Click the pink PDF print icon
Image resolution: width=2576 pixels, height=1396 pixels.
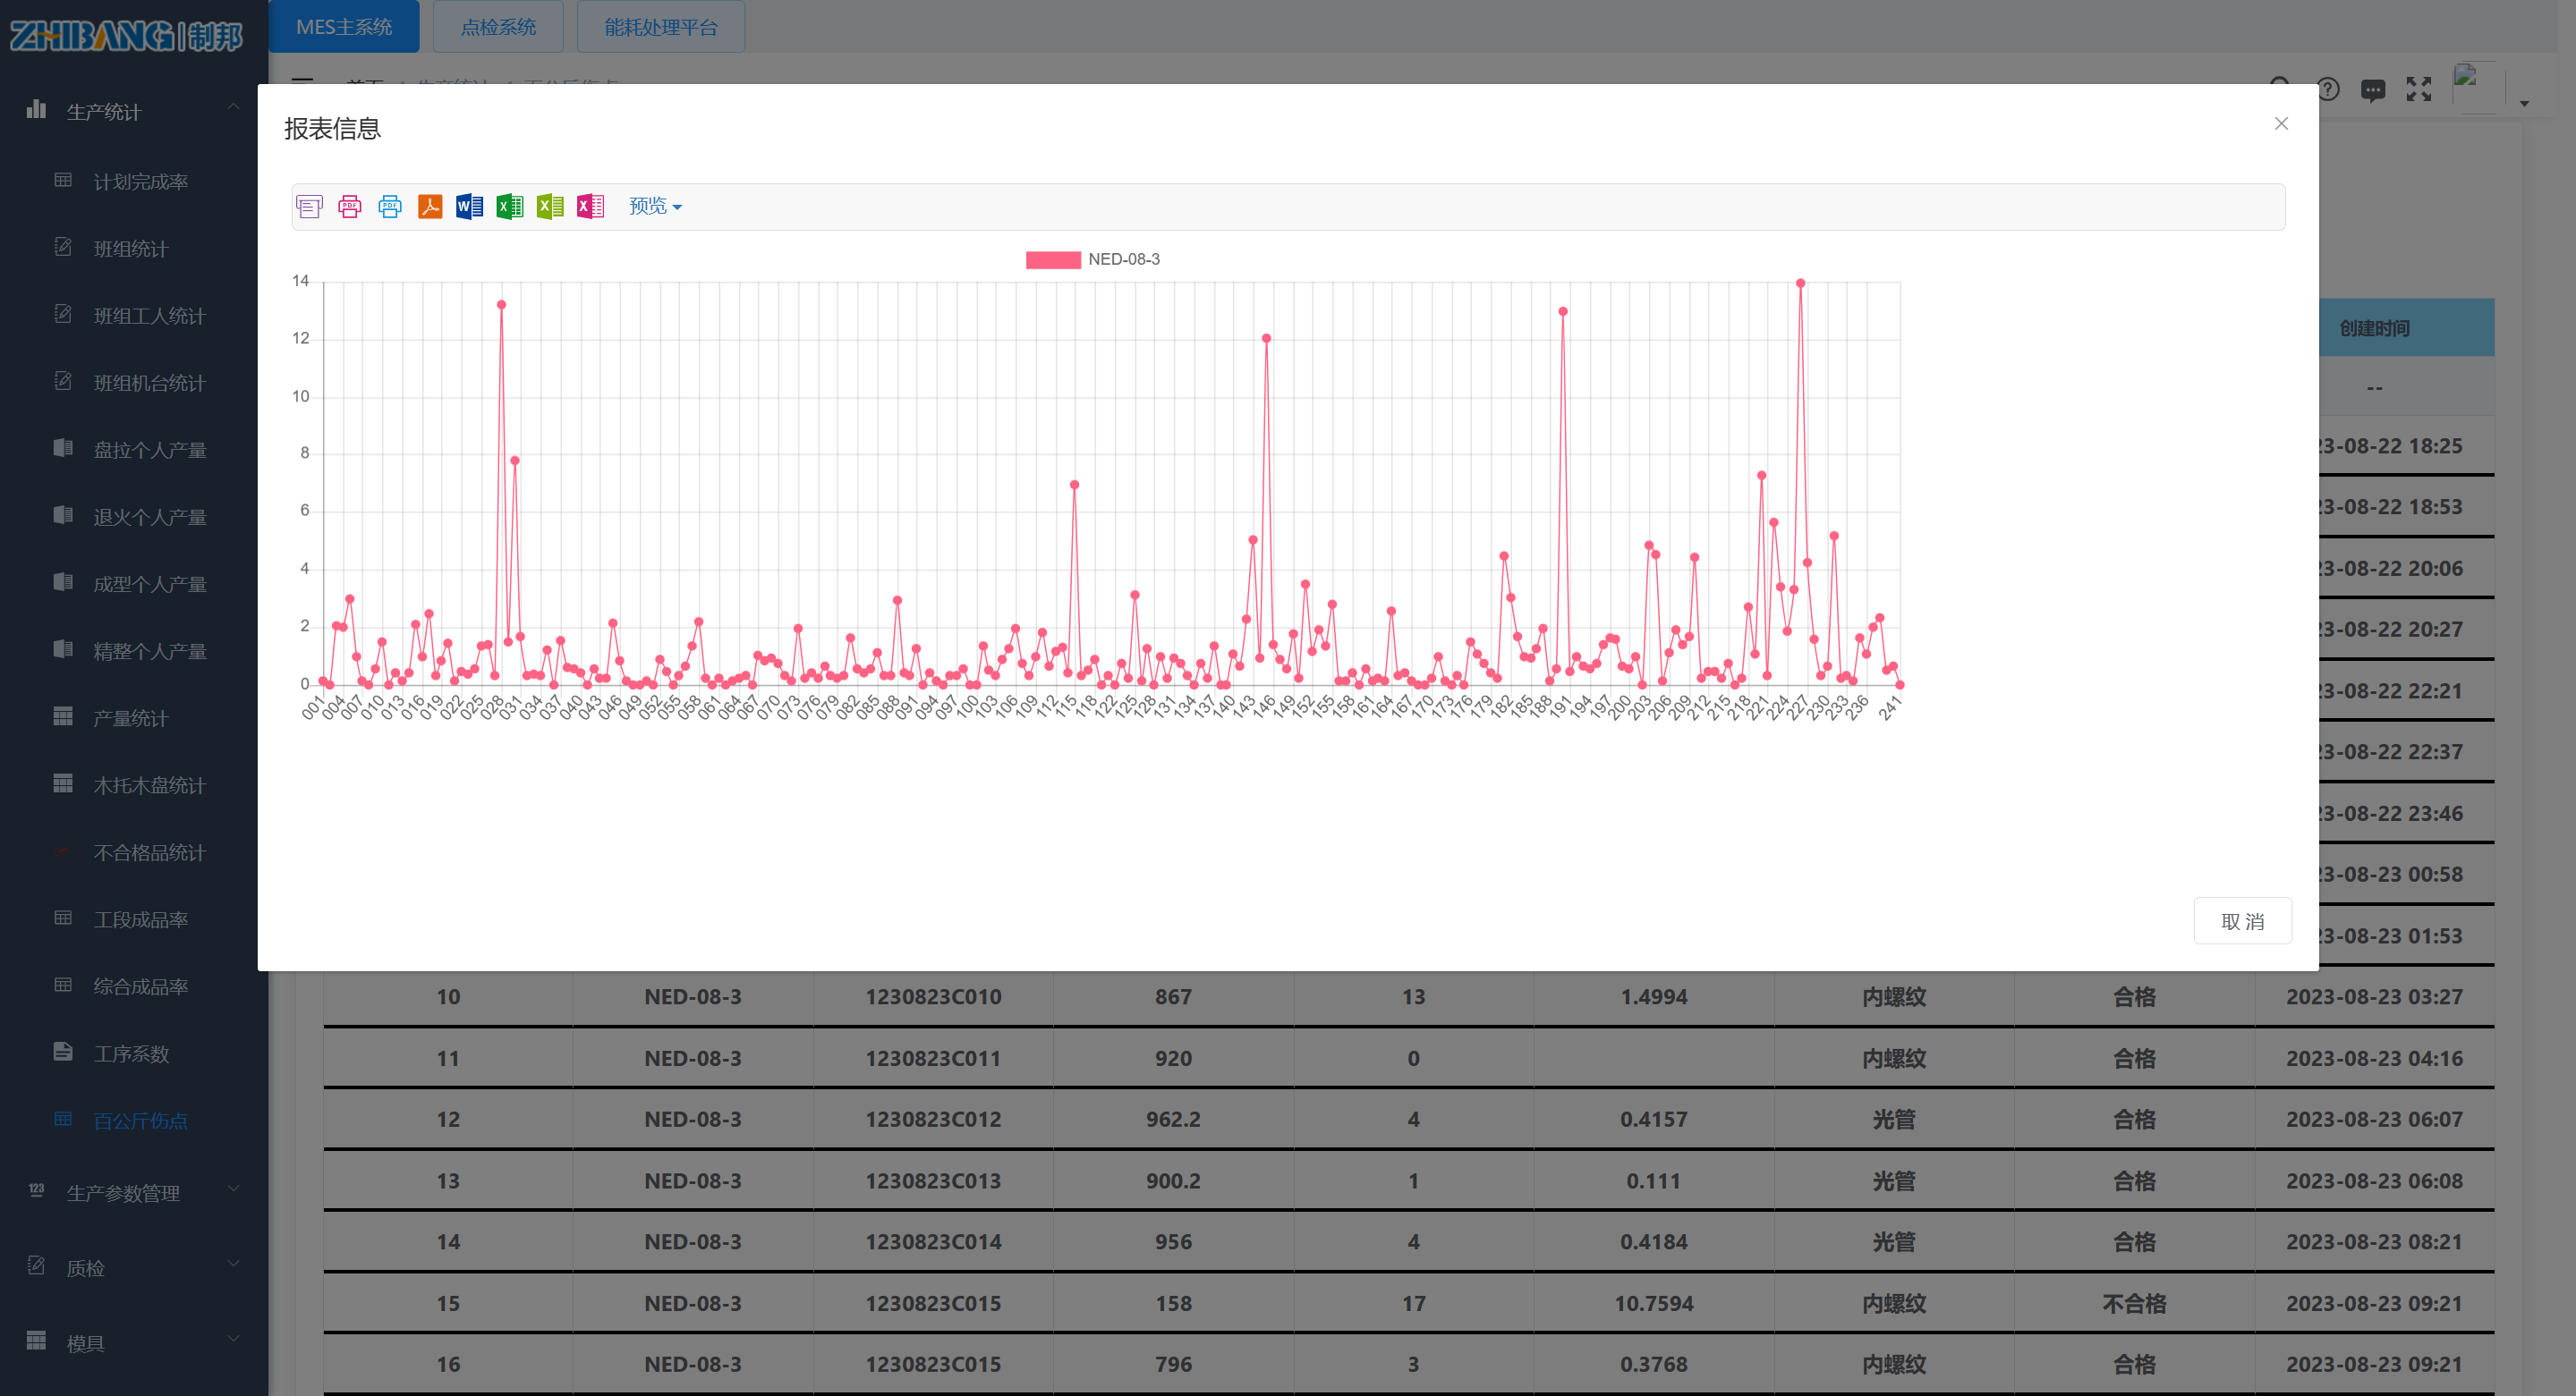click(349, 207)
